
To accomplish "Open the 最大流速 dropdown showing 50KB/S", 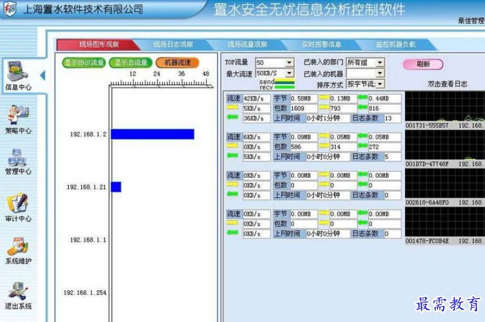I will [x=275, y=73].
